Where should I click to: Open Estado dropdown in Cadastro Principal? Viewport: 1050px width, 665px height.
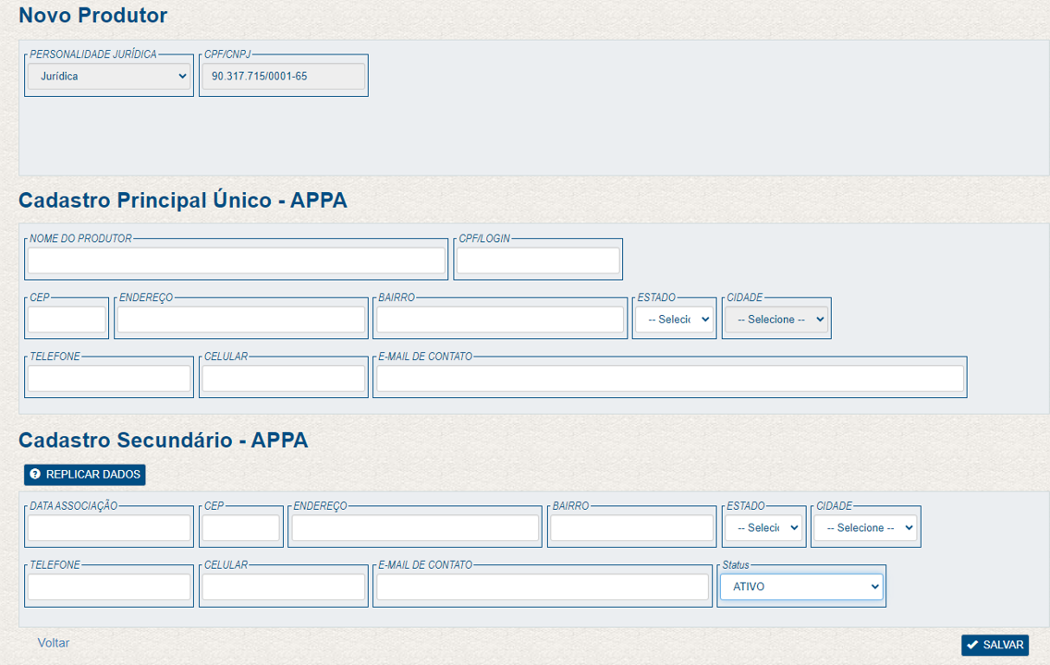pyautogui.click(x=674, y=320)
